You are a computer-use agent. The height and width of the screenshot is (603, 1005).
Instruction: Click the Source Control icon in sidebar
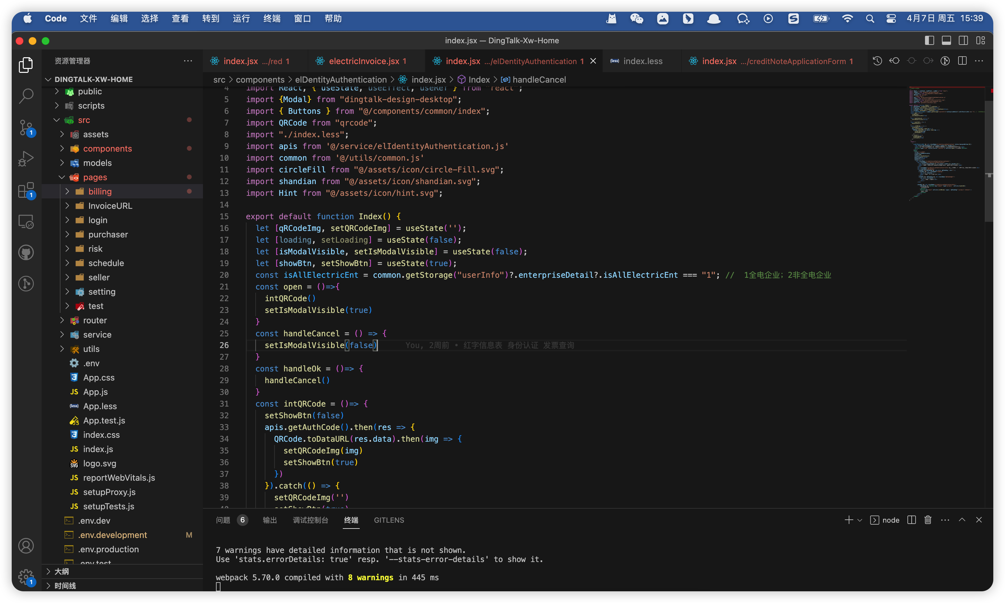point(25,128)
